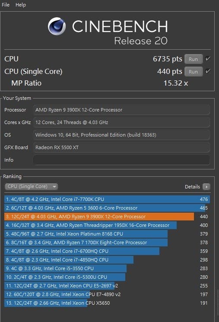This screenshot has height=322, width=219.
Task: Run the multi-core CPU benchmark
Action: [194, 59]
